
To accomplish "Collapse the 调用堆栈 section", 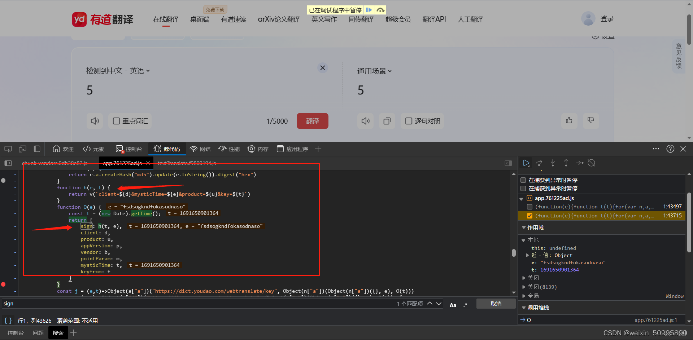I will [x=524, y=308].
